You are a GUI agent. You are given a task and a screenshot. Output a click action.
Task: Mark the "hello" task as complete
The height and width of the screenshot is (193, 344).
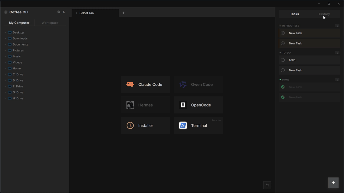coord(283,60)
